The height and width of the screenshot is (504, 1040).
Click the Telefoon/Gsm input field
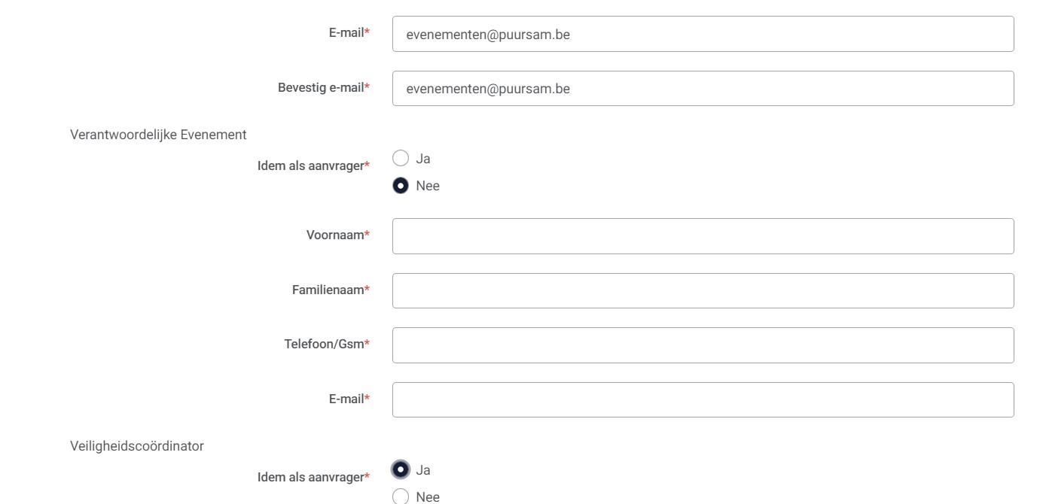703,345
